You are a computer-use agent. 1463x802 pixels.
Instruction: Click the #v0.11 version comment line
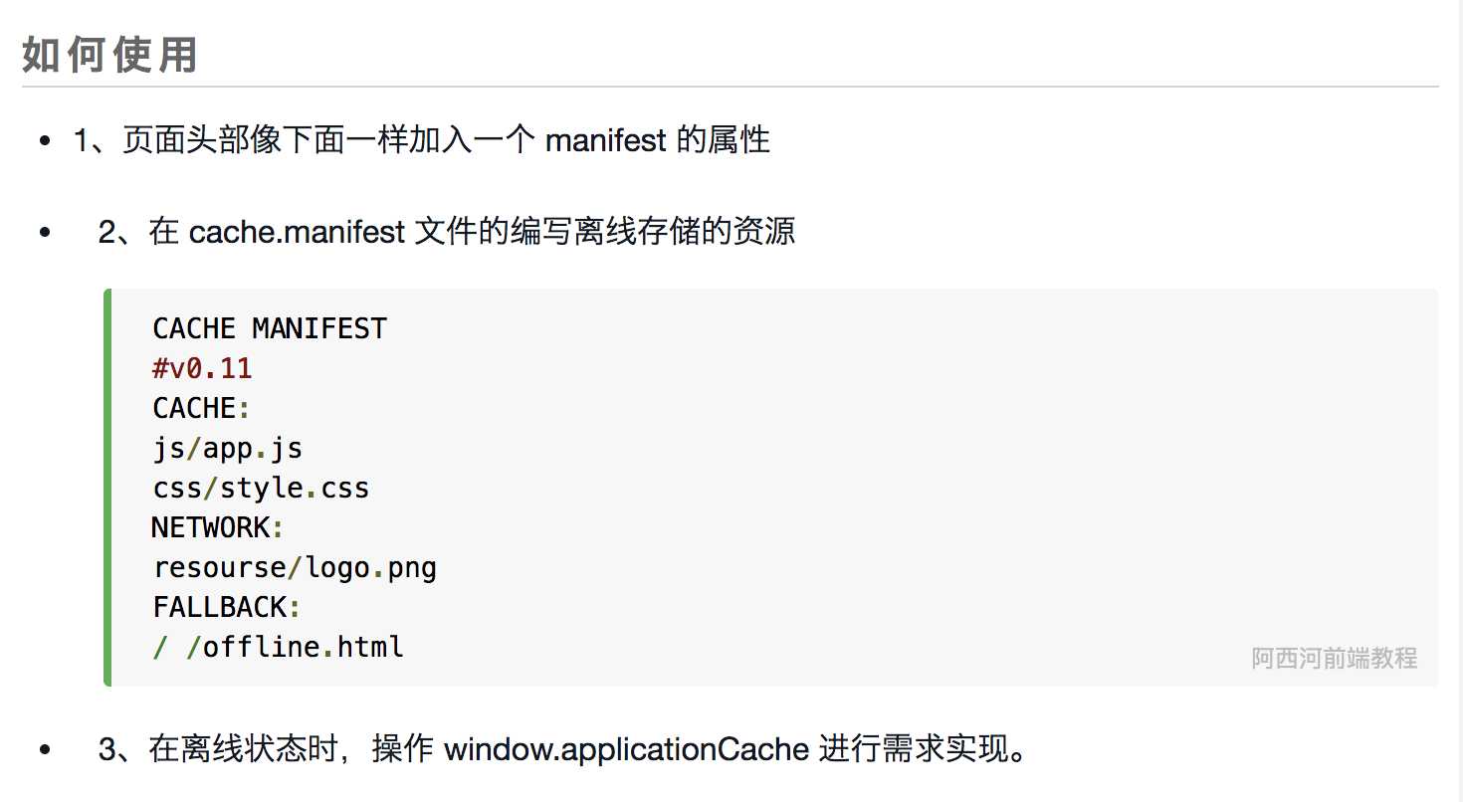[x=202, y=369]
